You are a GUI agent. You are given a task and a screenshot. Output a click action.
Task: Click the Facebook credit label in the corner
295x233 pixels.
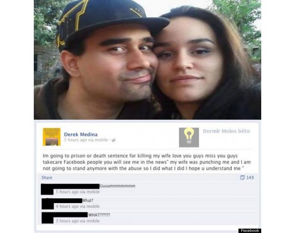point(250,231)
